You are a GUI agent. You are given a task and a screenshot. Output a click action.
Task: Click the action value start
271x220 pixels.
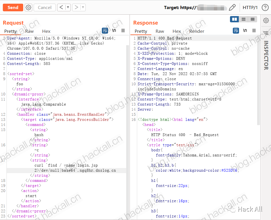(x=31, y=196)
